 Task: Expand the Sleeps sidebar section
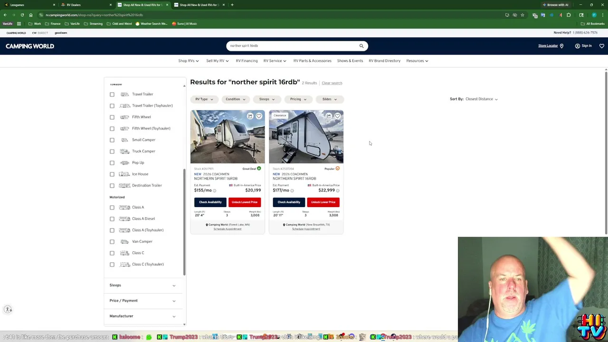click(142, 285)
